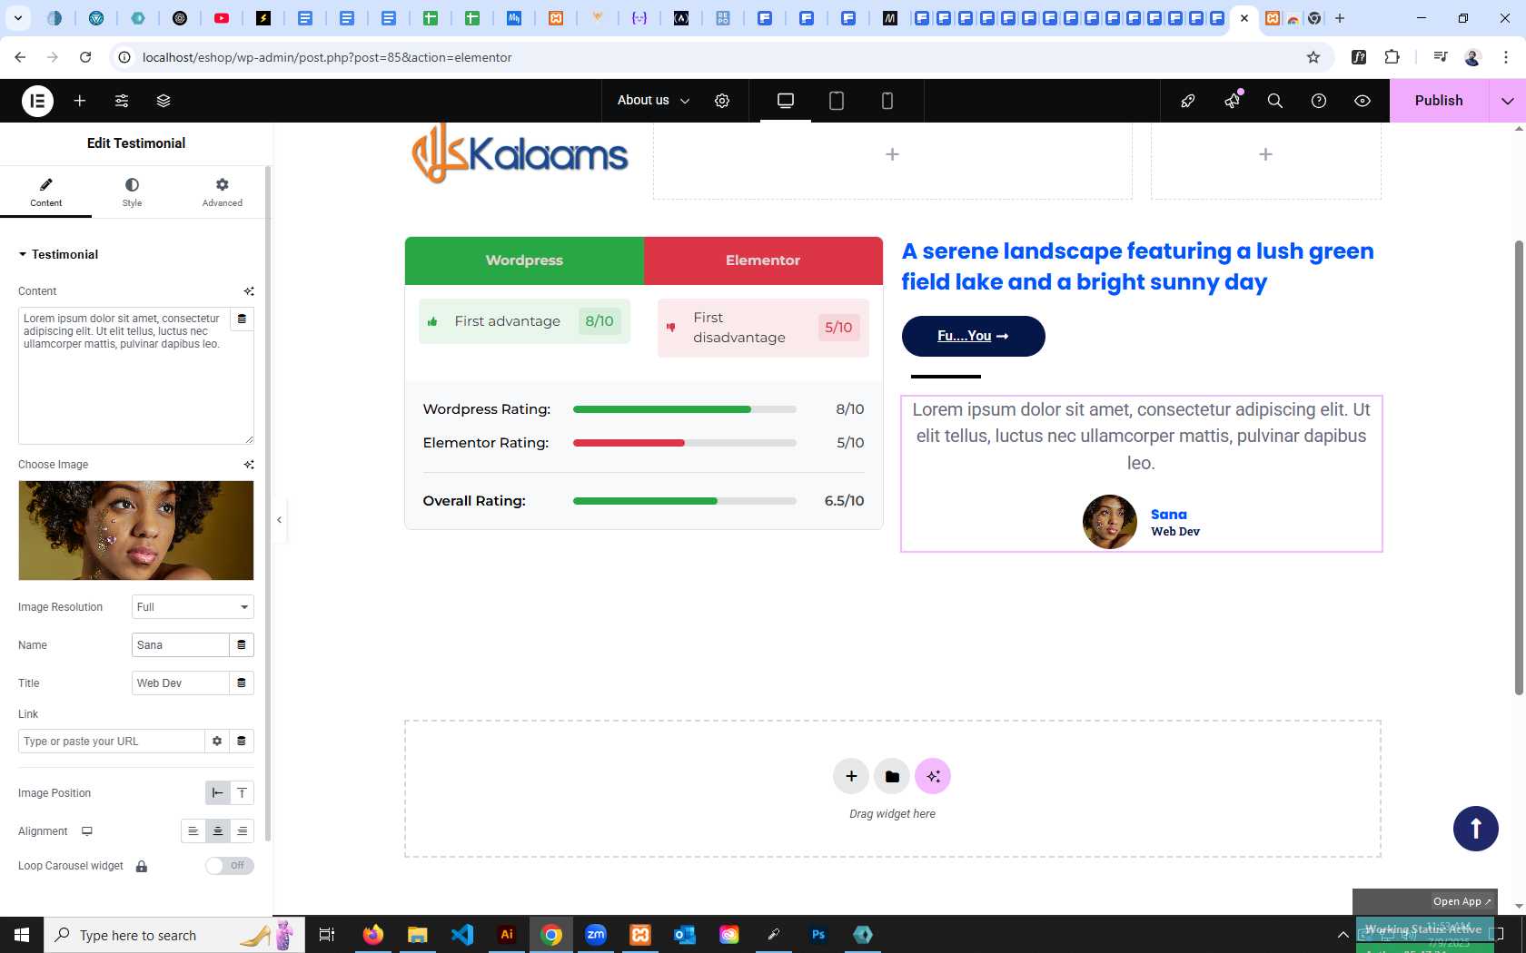Align testimonial center

(x=218, y=831)
